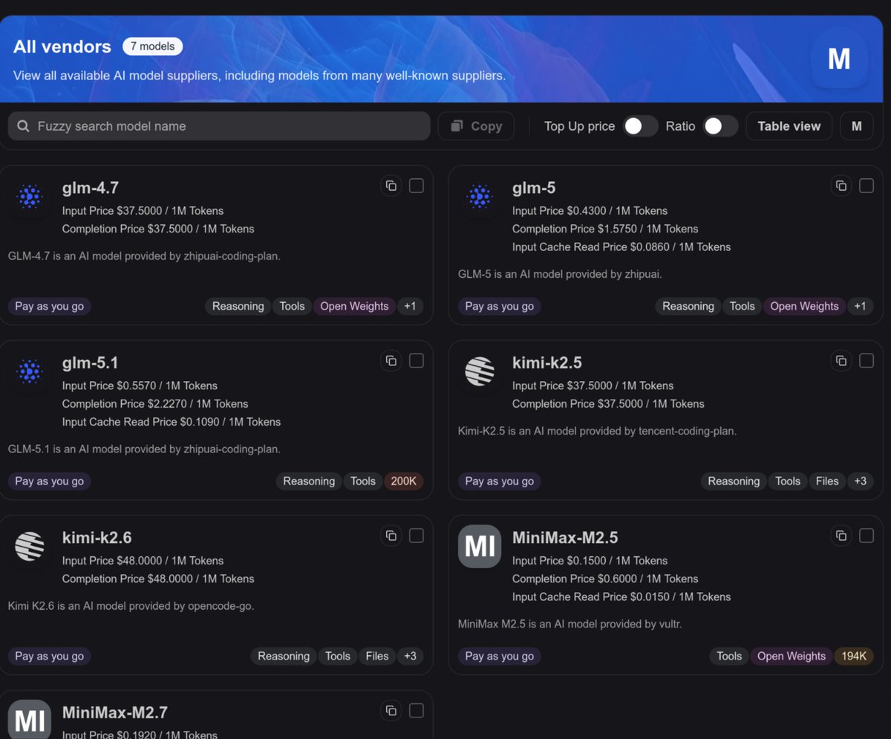Select the glm-5.1 checkbox

(x=417, y=361)
